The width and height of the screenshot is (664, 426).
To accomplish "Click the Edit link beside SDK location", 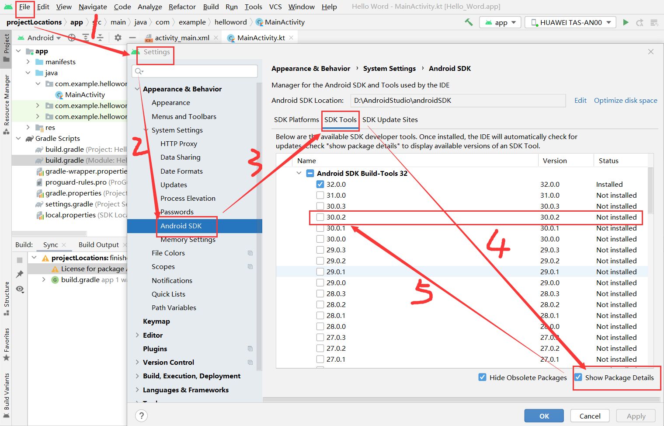I will [x=580, y=100].
